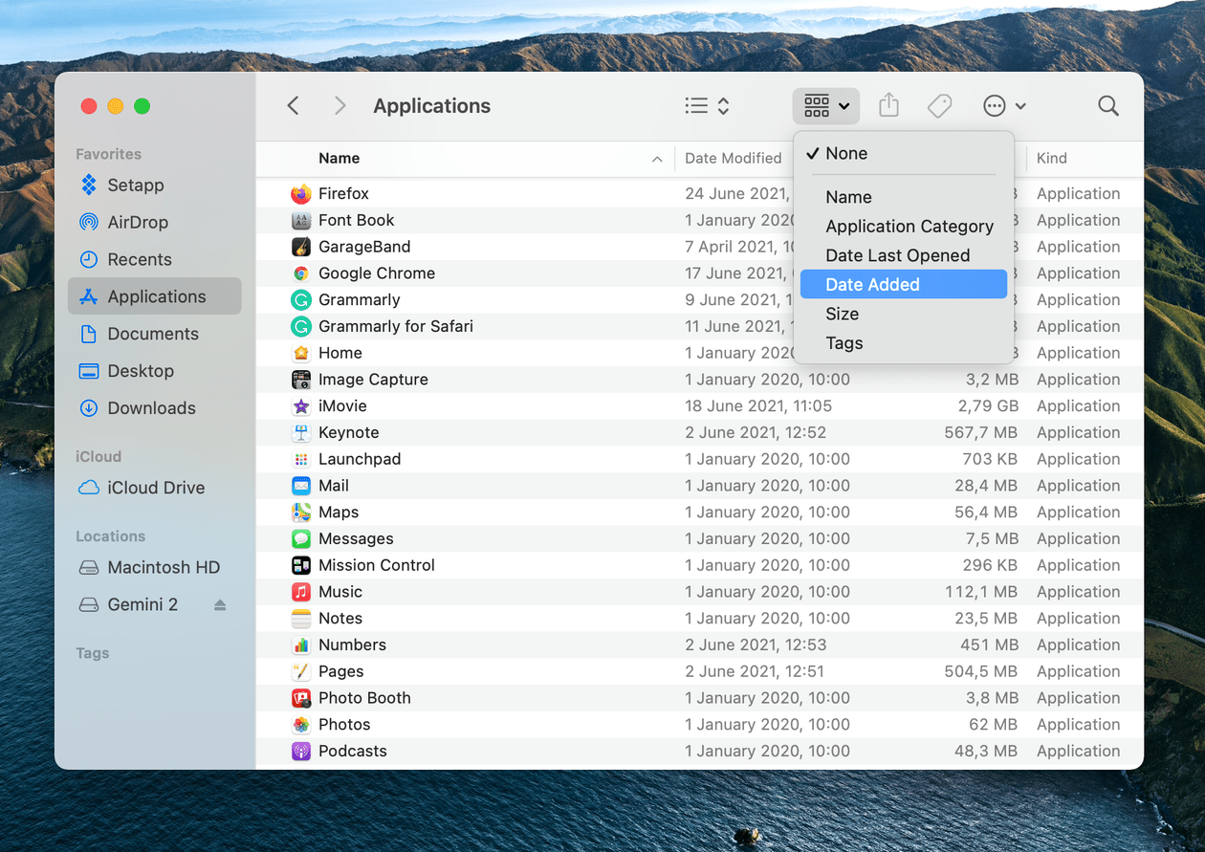Eject the Gemini 2 volume
The height and width of the screenshot is (852, 1205).
click(220, 605)
